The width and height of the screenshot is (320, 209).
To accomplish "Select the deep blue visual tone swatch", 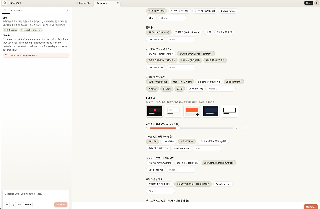I will [x=211, y=111].
